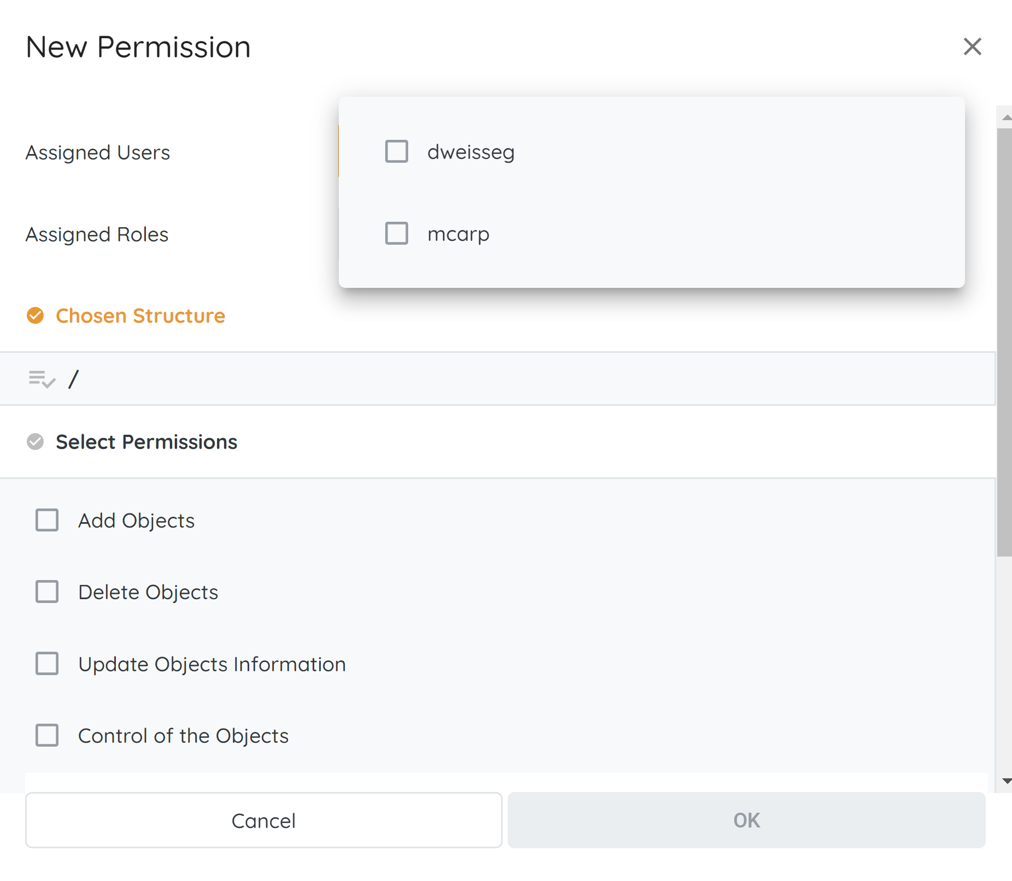Click the scrollbar down arrow
Image resolution: width=1012 pixels, height=881 pixels.
[1005, 781]
